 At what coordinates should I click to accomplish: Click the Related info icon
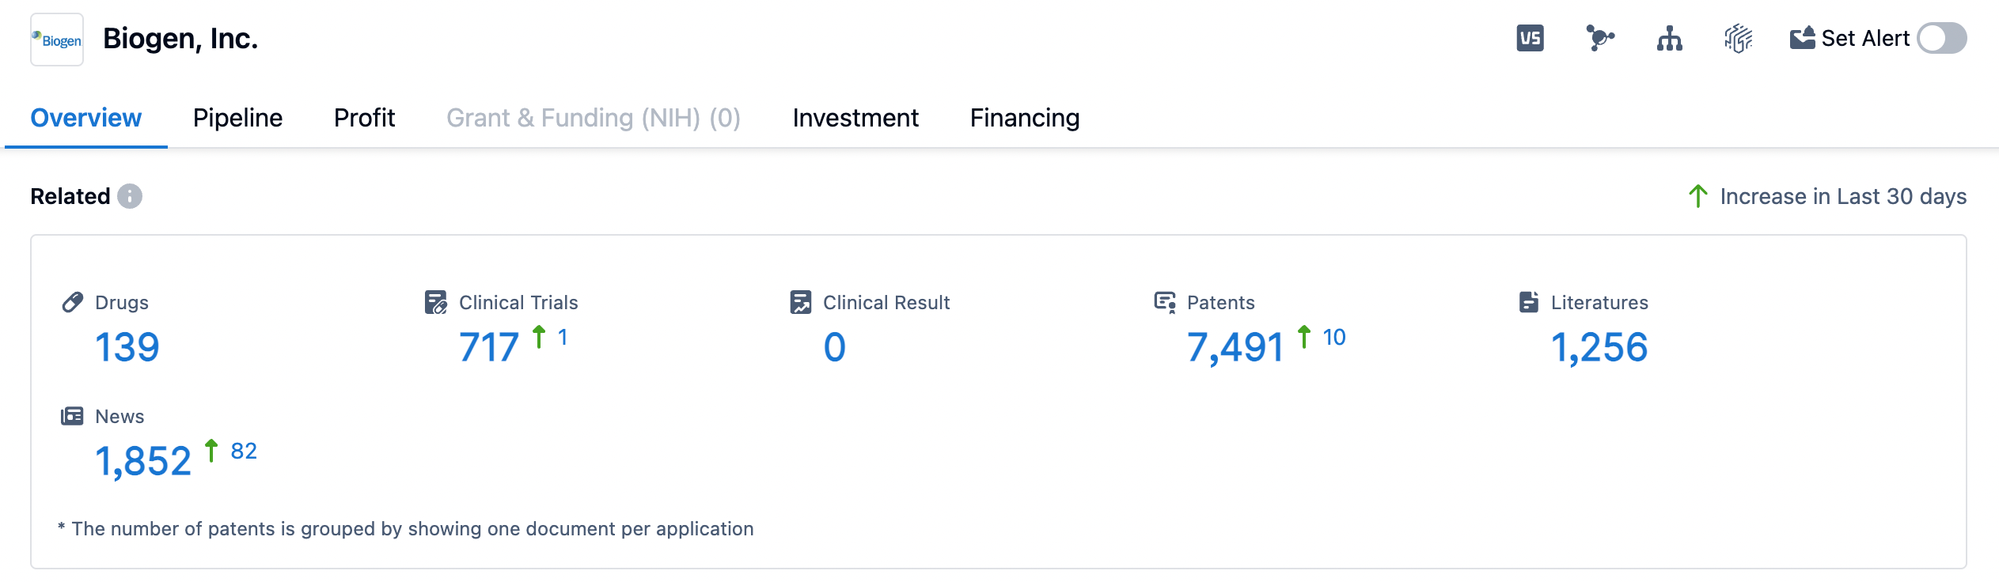tap(130, 196)
